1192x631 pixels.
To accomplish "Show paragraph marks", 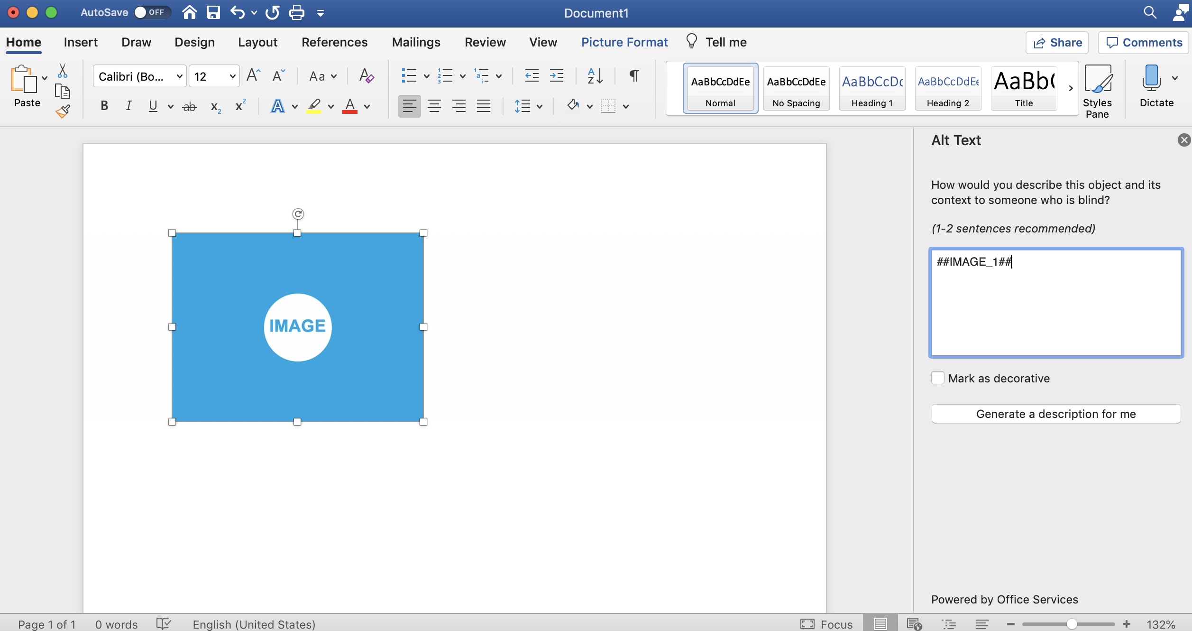I will tap(634, 76).
